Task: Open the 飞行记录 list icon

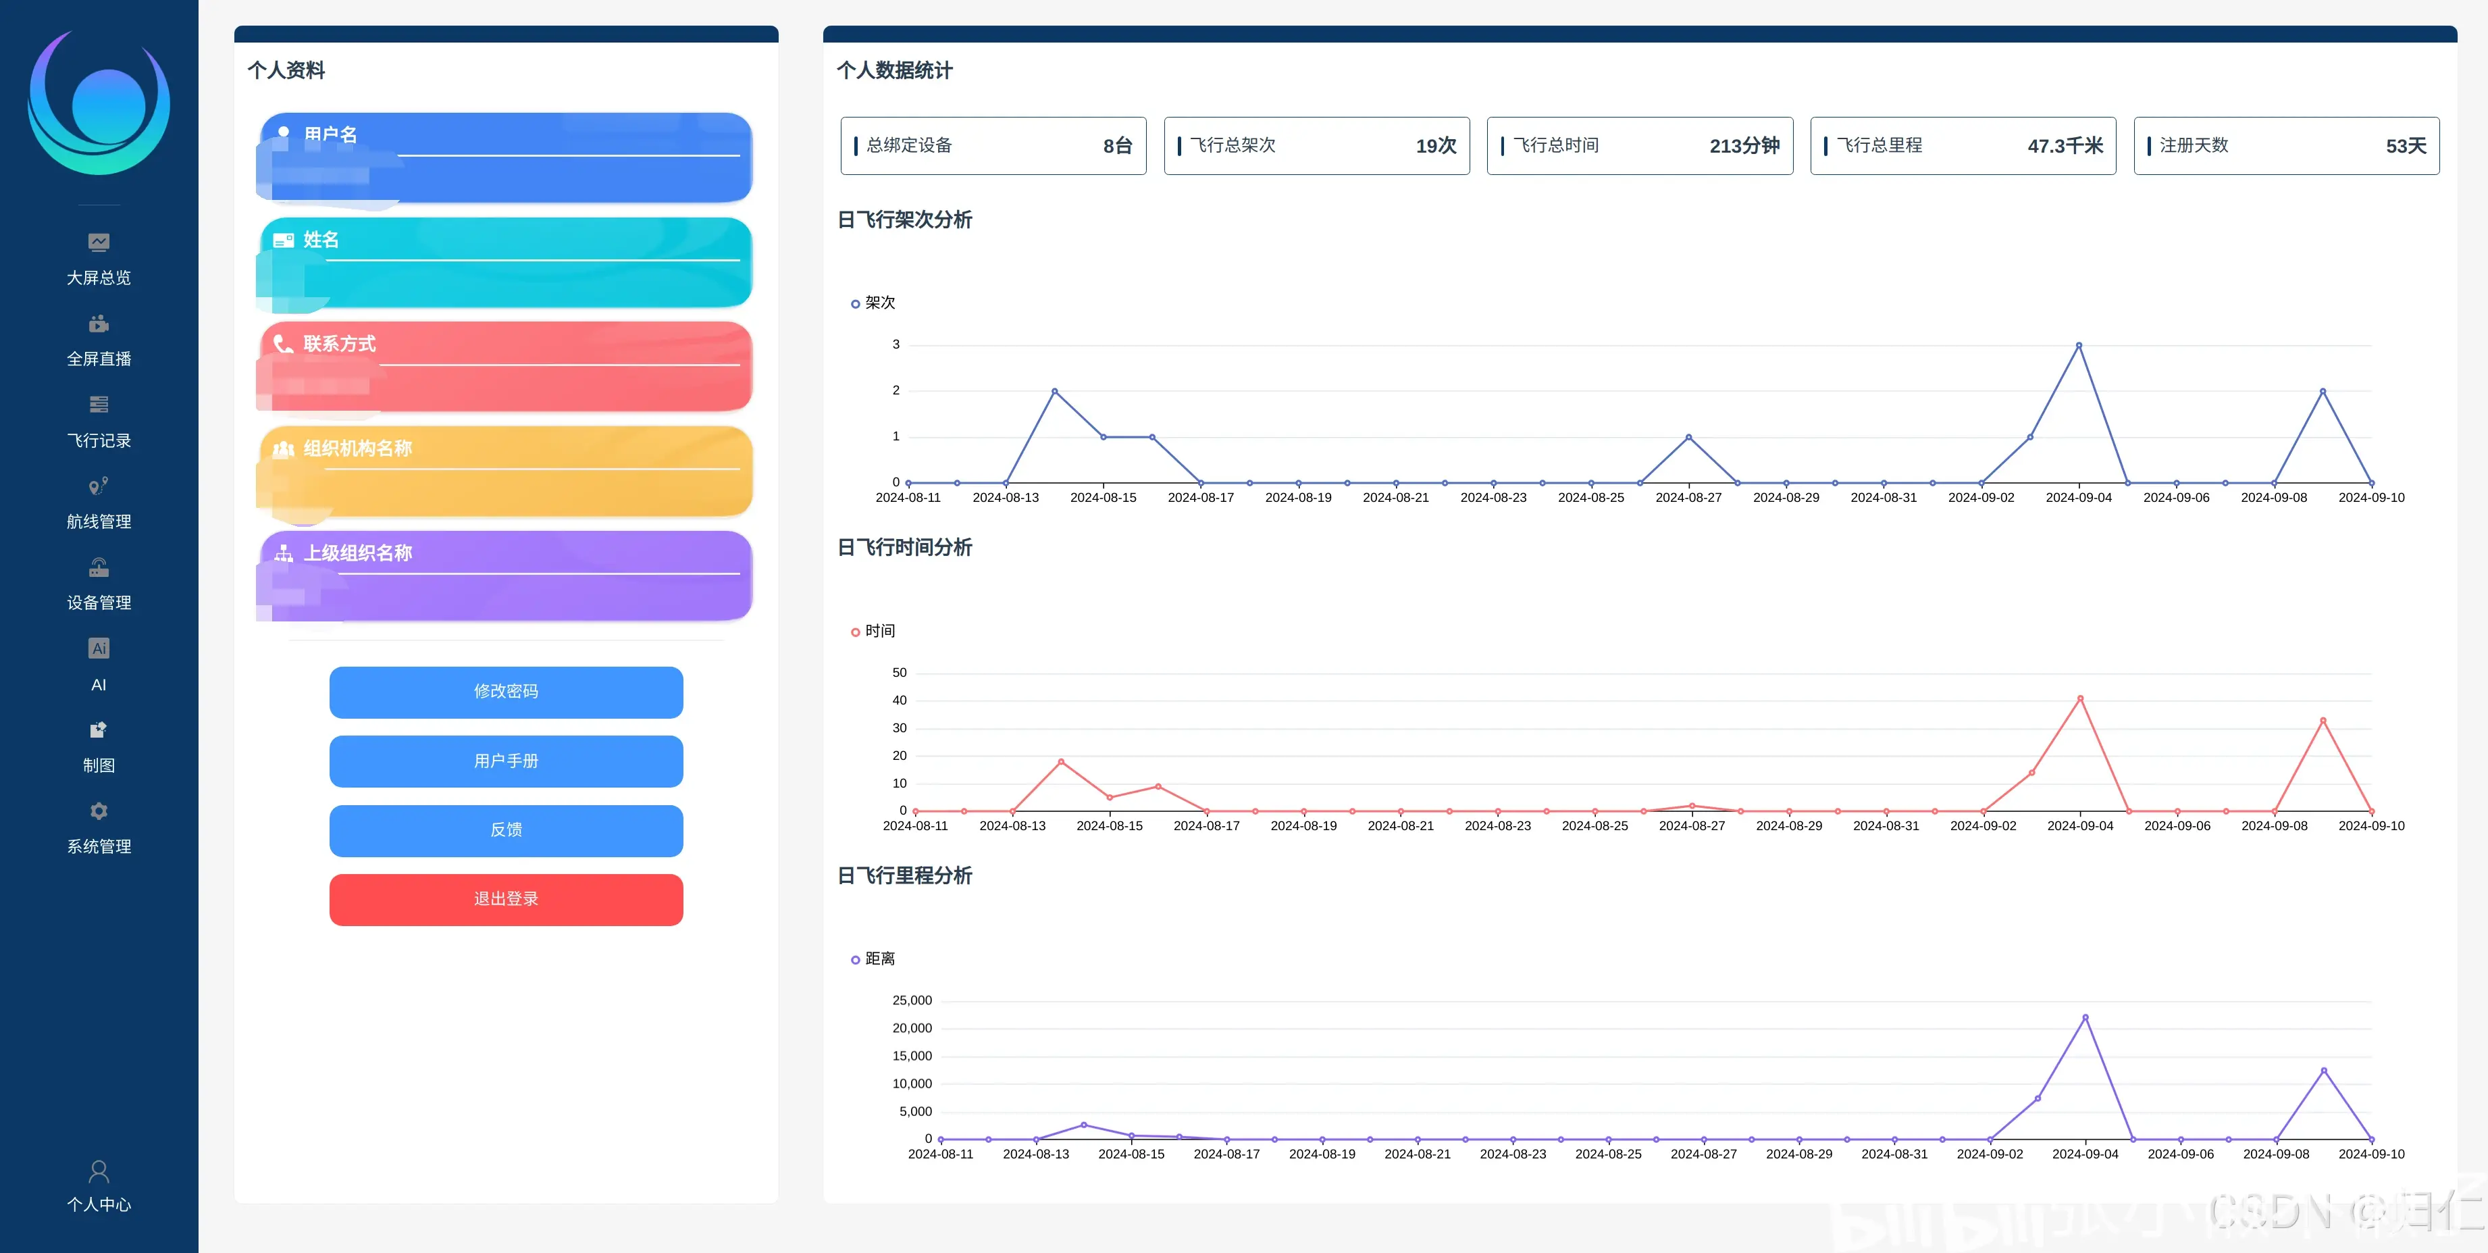Action: pos(99,404)
